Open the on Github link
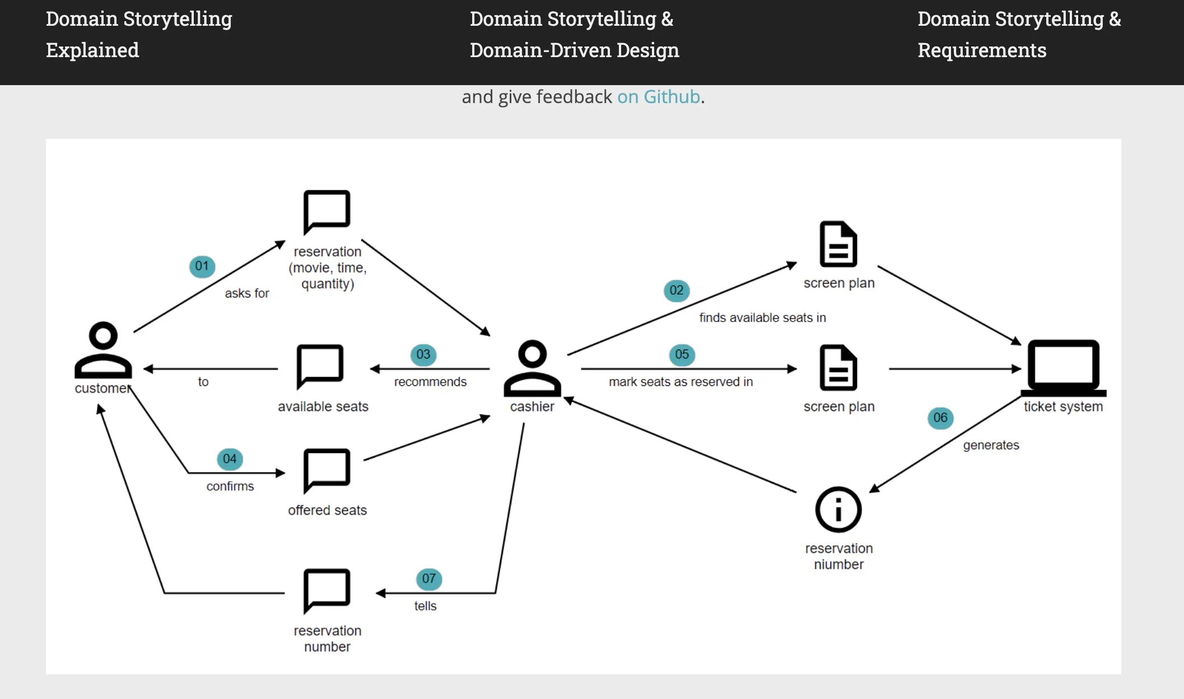 [659, 97]
